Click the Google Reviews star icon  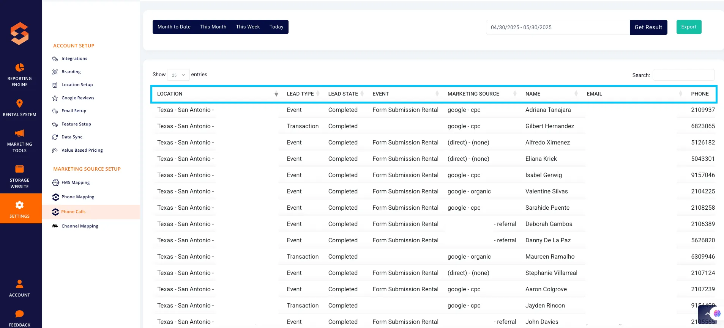click(x=55, y=98)
